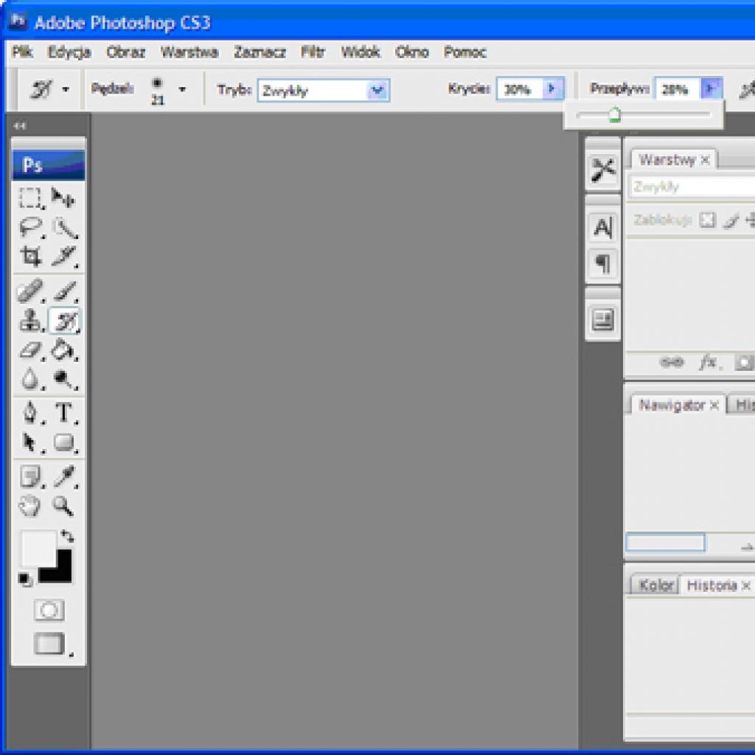Close the Warstwy panel tab
Image resolution: width=755 pixels, height=755 pixels.
(706, 160)
